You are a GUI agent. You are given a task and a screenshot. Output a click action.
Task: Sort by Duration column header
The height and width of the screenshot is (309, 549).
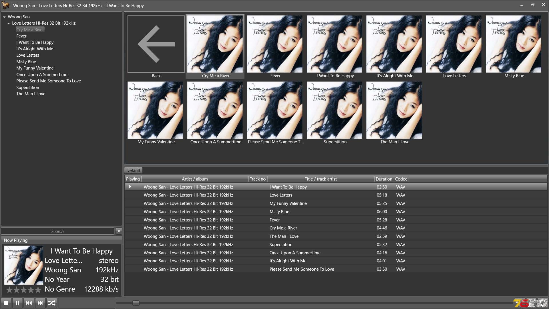pyautogui.click(x=384, y=179)
